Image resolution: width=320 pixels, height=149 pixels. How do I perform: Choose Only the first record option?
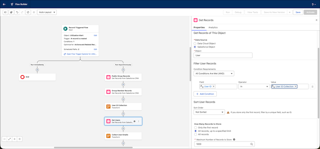(x=196, y=127)
